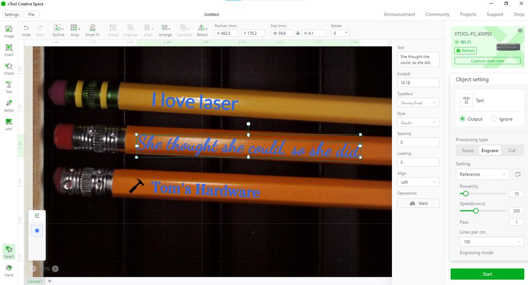The width and height of the screenshot is (528, 285).
Task: Select the blue layer color dot
Action: [37, 231]
